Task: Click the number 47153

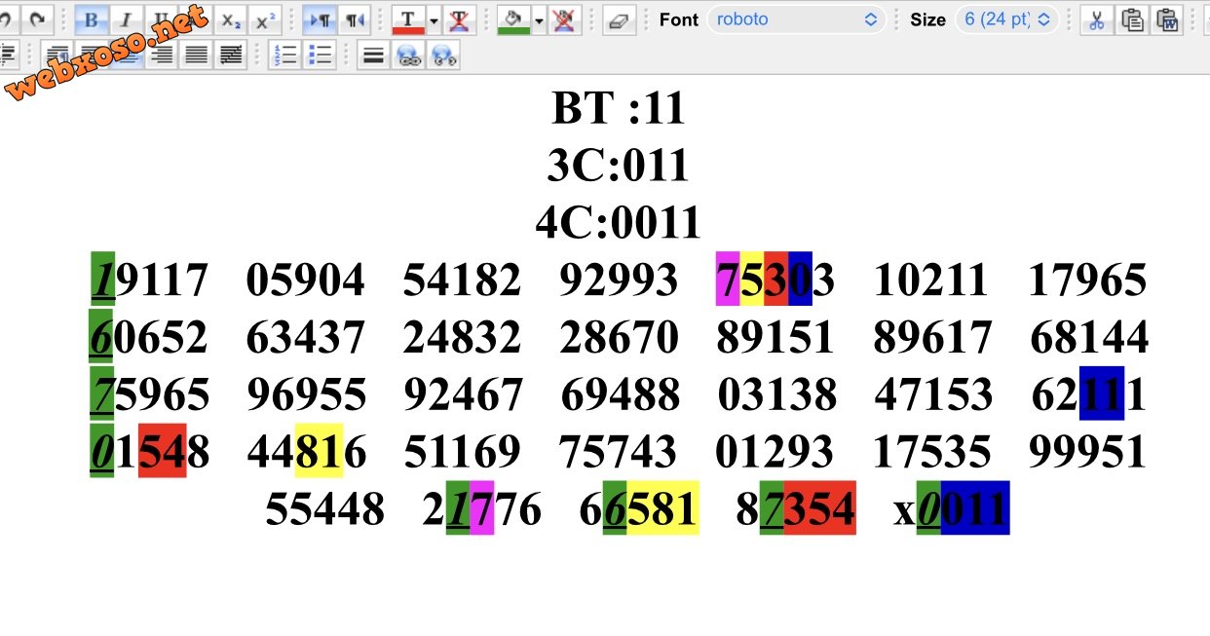Action: tap(933, 395)
